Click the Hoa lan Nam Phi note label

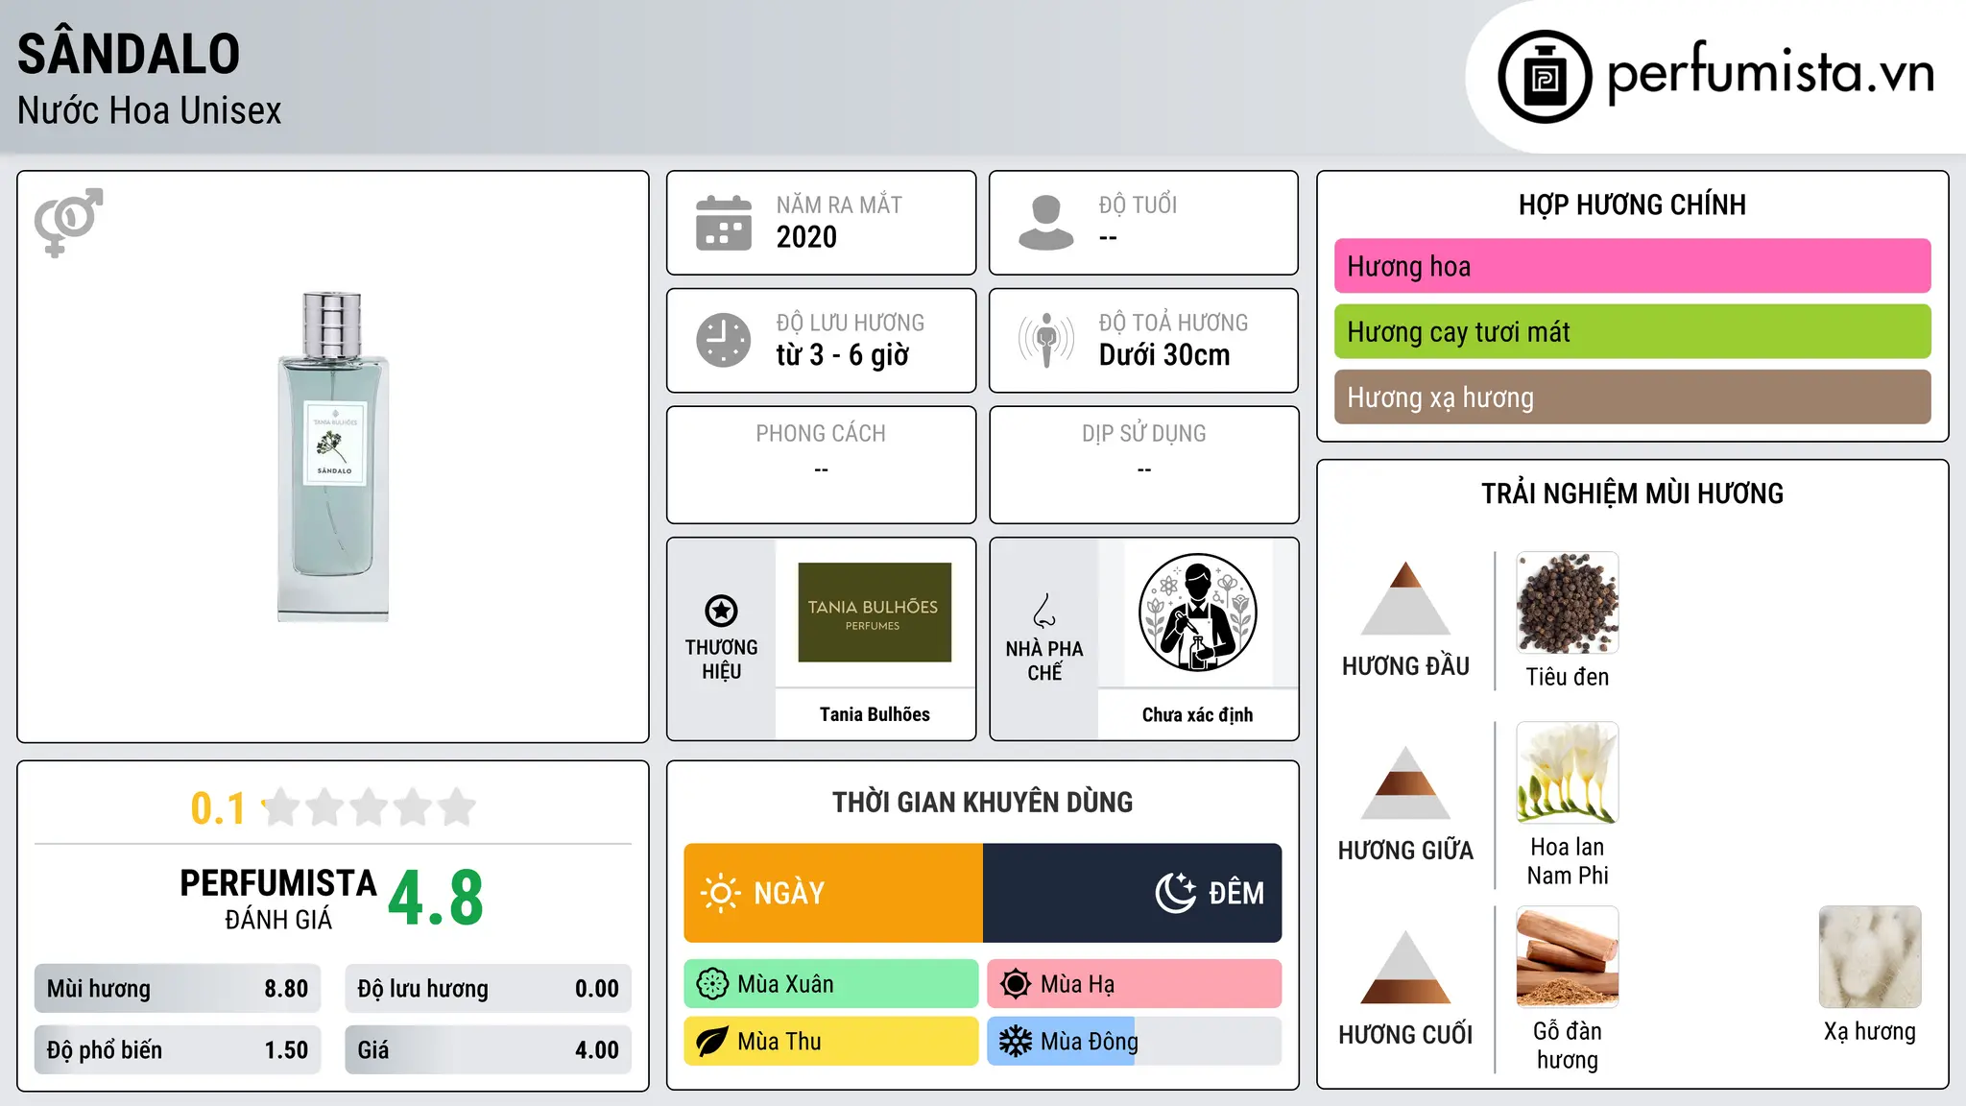tap(1567, 861)
